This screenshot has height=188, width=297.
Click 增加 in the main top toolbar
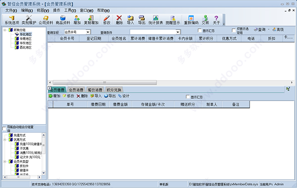coord(77,20)
